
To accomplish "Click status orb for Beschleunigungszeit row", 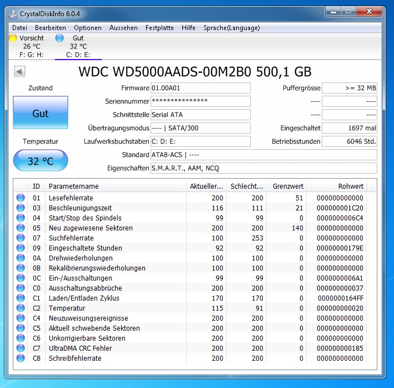I will click(21, 208).
